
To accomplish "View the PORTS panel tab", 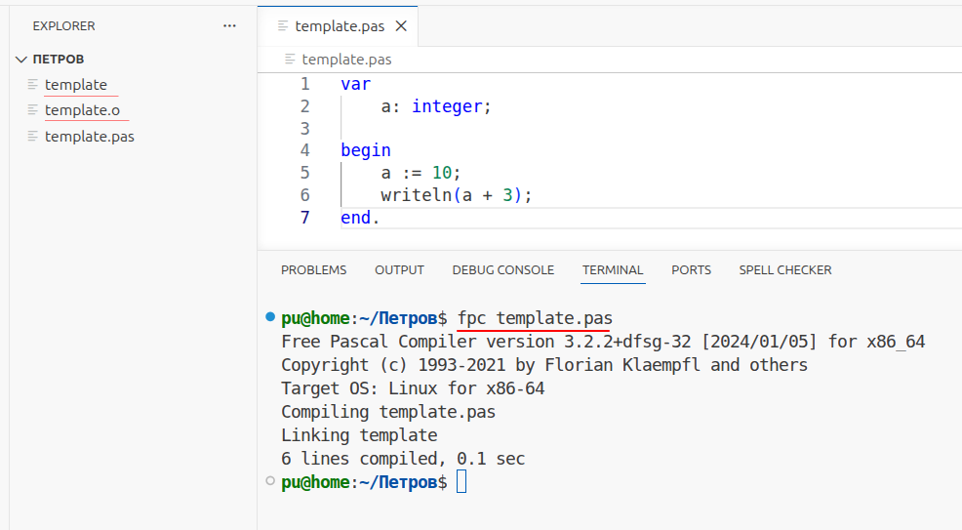I will 691,270.
